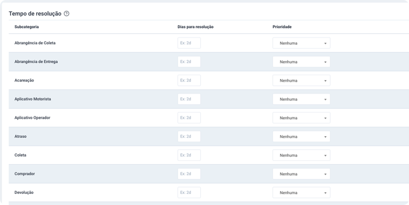409x205 pixels.
Task: Expand priority dropdown for Aplicativo Motorista
Action: (301, 99)
